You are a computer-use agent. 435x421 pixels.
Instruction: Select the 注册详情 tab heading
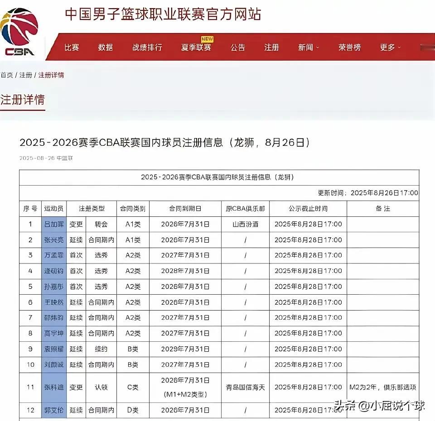(x=23, y=100)
